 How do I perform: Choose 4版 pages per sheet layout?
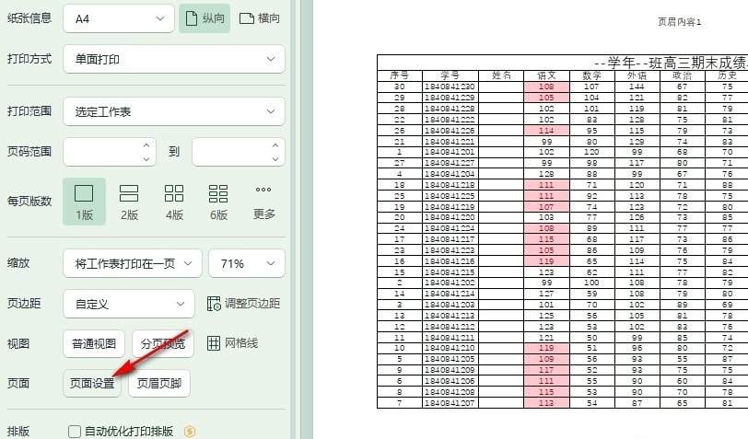click(174, 202)
